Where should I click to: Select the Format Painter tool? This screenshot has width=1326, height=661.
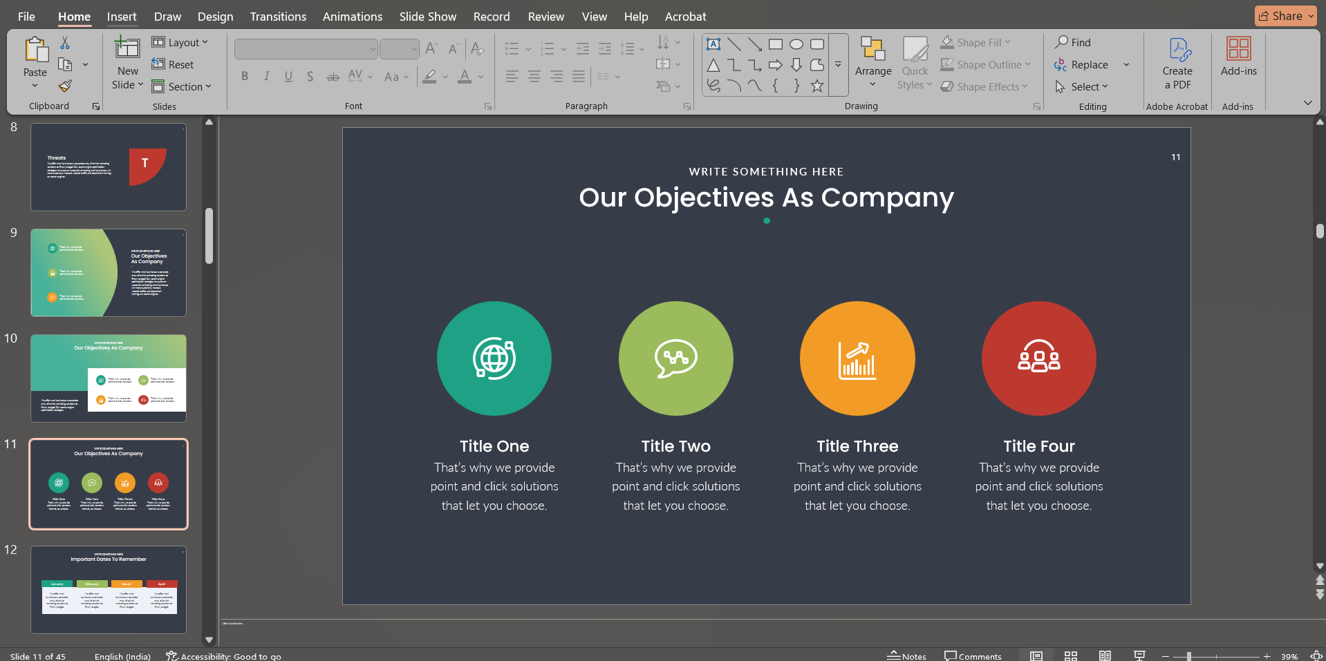point(64,86)
